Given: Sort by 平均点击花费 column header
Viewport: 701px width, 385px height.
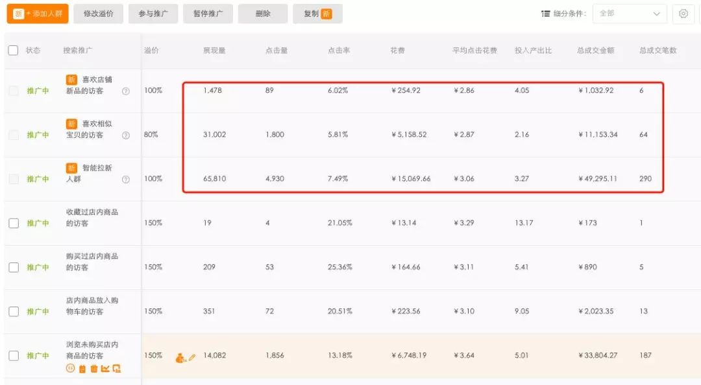Looking at the screenshot, I should pos(474,51).
